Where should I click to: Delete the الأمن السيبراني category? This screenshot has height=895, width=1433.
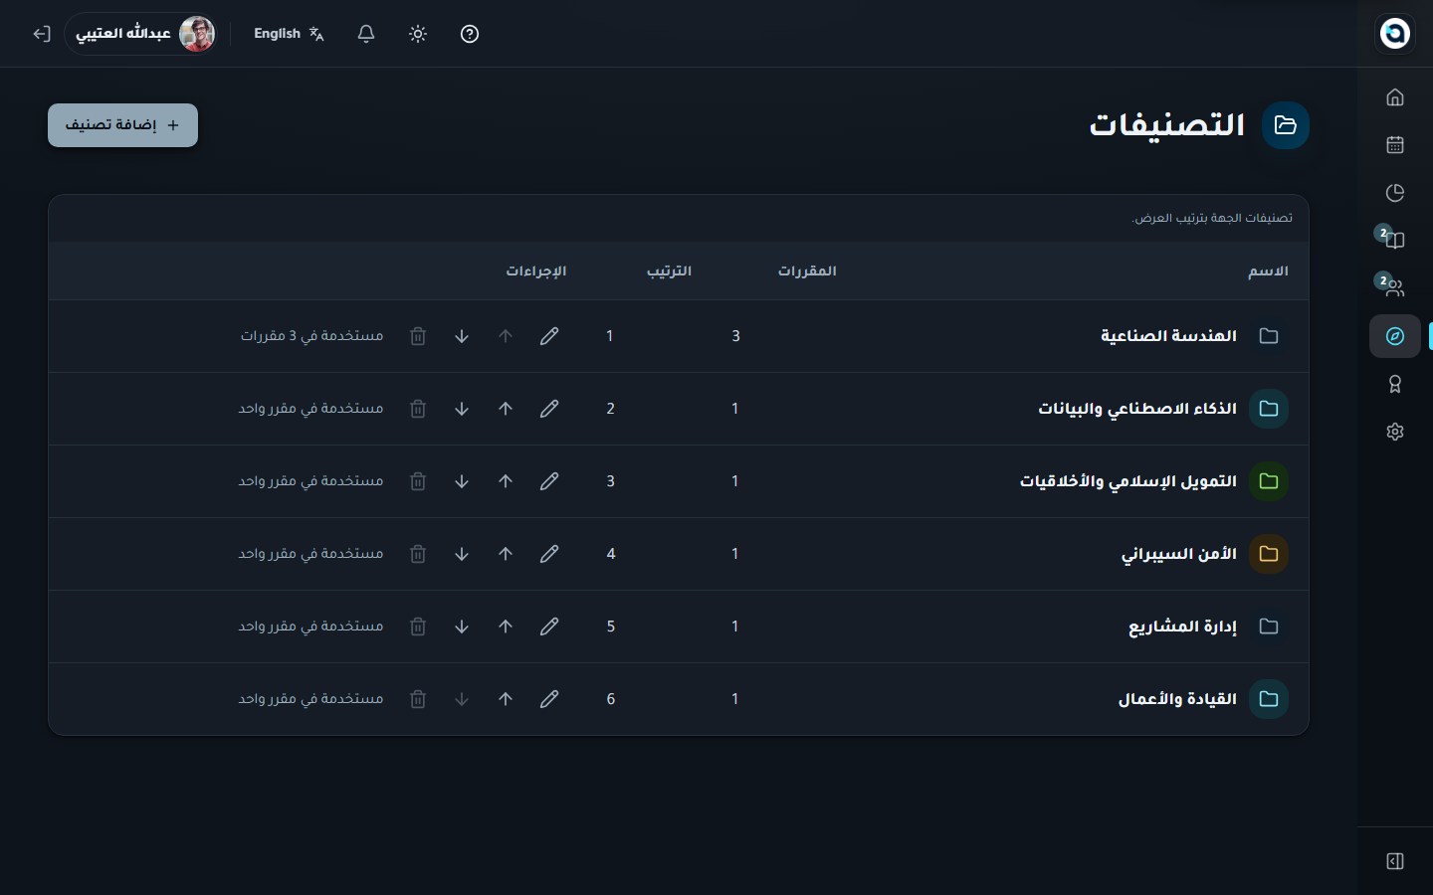click(x=418, y=554)
